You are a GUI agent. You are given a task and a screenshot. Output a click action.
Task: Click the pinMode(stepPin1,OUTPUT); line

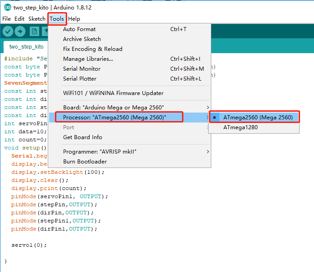tap(56, 221)
